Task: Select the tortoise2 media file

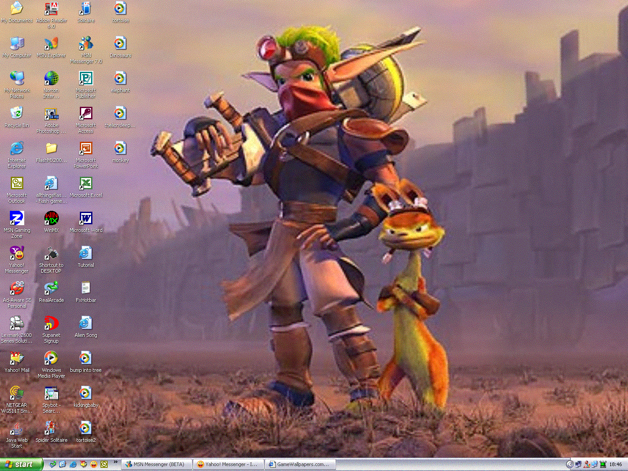Action: click(86, 432)
